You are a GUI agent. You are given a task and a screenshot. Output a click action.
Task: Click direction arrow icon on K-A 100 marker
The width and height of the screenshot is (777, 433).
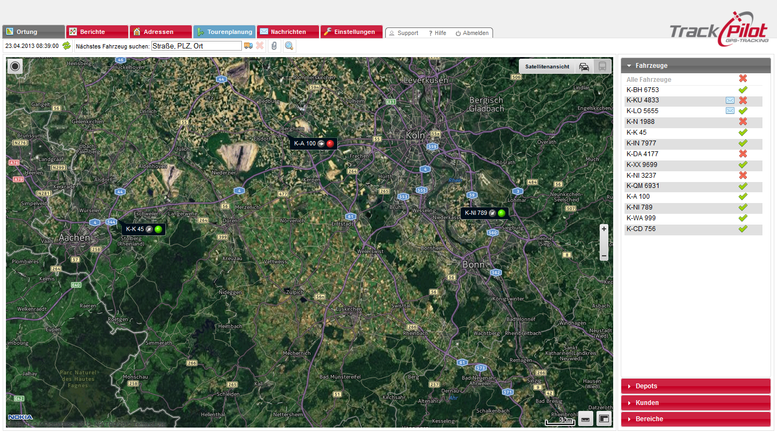(x=321, y=144)
